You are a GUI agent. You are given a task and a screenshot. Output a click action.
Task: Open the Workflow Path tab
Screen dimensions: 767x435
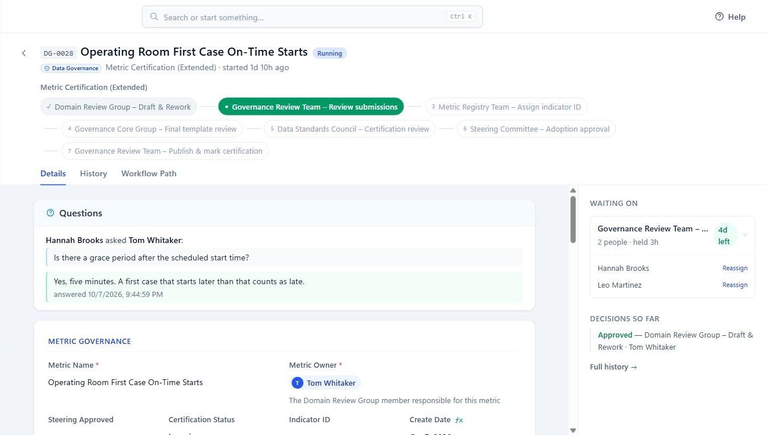point(148,173)
